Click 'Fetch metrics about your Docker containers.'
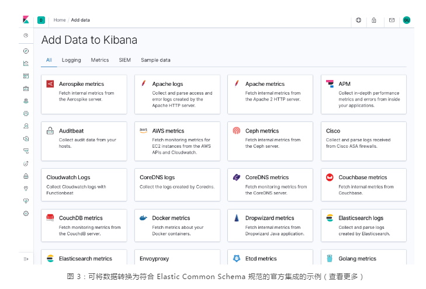This screenshot has width=426, height=289. pos(178,231)
